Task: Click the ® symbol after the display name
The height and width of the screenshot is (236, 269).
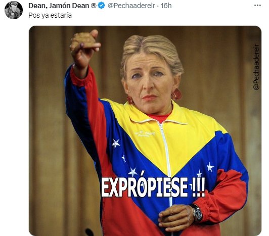Action: [x=94, y=6]
